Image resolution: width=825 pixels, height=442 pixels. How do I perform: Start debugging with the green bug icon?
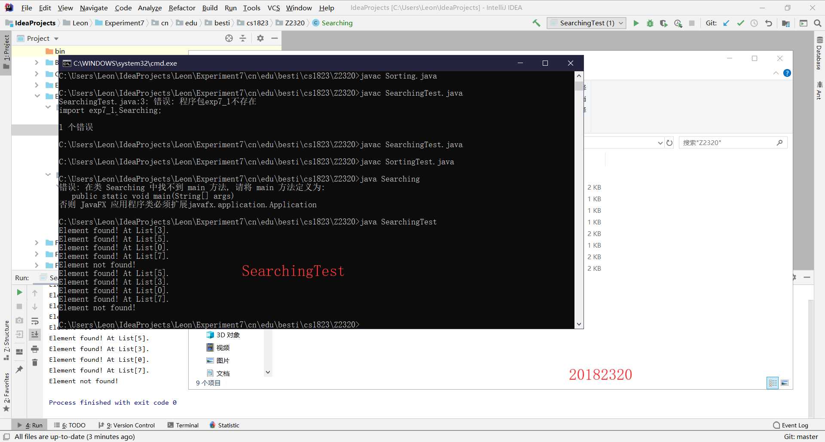[650, 23]
